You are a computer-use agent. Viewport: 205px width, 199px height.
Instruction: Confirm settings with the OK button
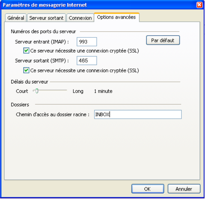[148, 189]
